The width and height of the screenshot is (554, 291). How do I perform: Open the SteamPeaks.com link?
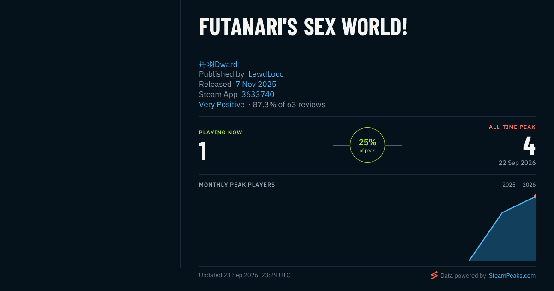512,276
